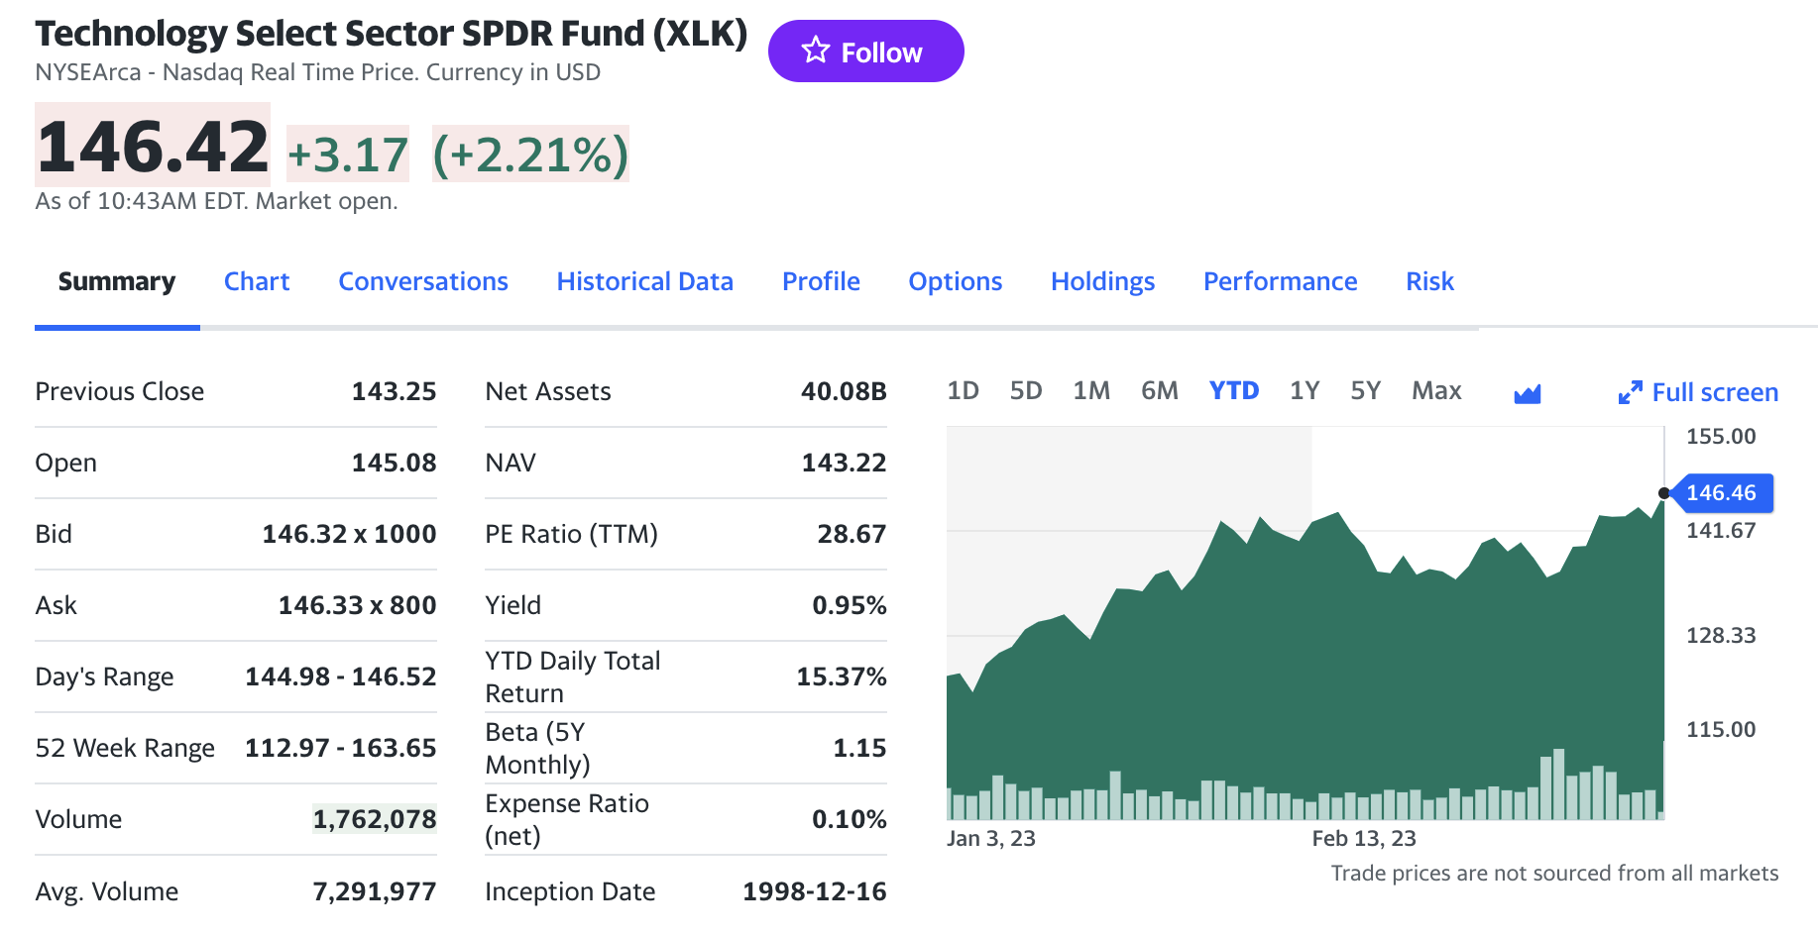The image size is (1818, 937).
Task: Switch to the Performance tab
Action: click(x=1280, y=282)
